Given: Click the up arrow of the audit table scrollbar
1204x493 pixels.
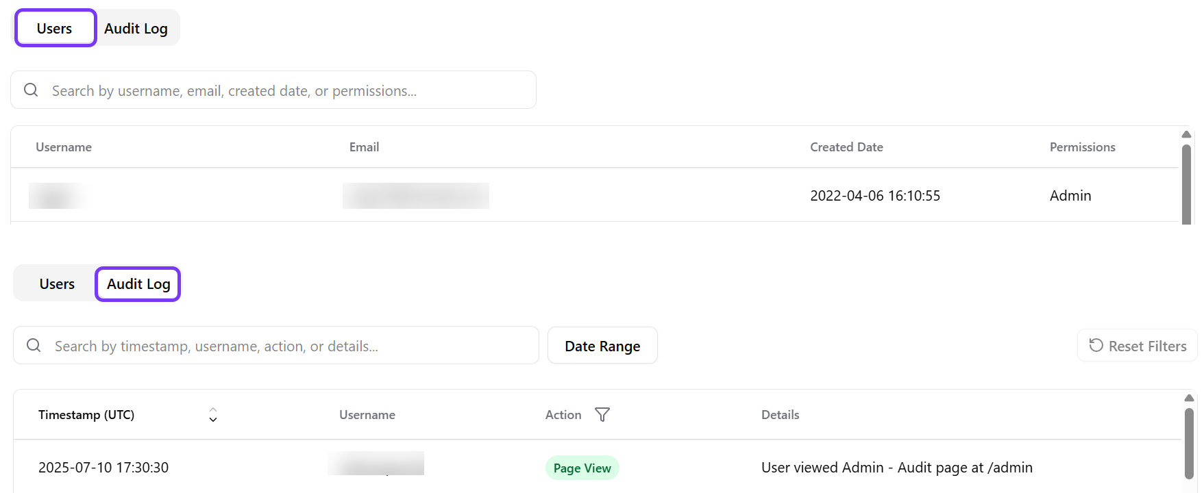Looking at the screenshot, I should click(1189, 398).
